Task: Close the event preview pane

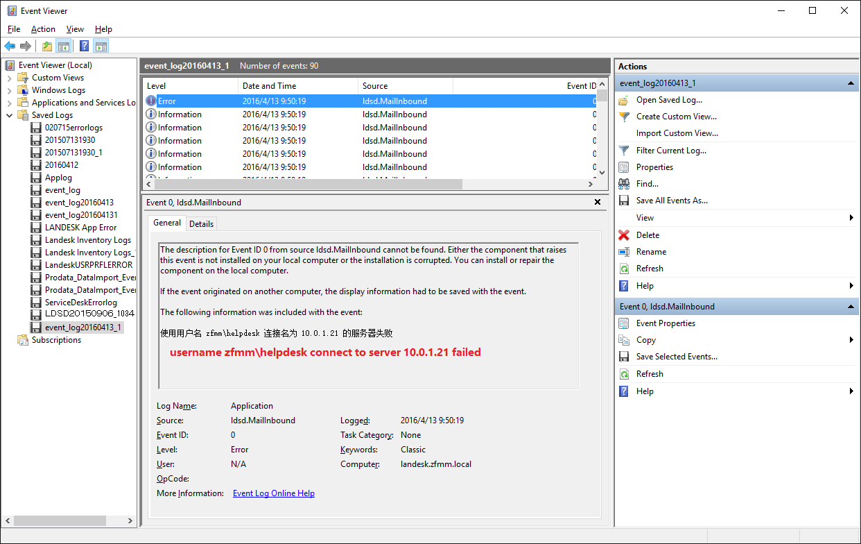Action: pos(598,202)
